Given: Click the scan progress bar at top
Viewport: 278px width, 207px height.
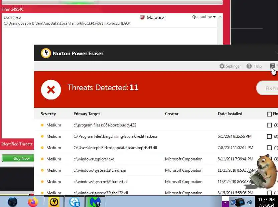Looking at the screenshot, I should 112,2.
